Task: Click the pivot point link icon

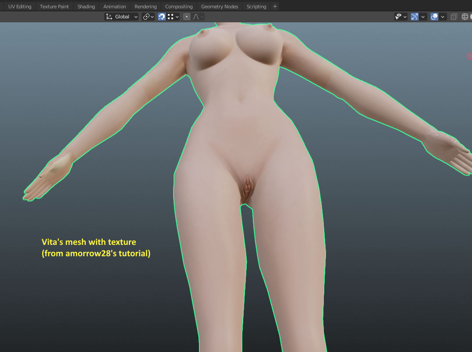Action: click(146, 17)
